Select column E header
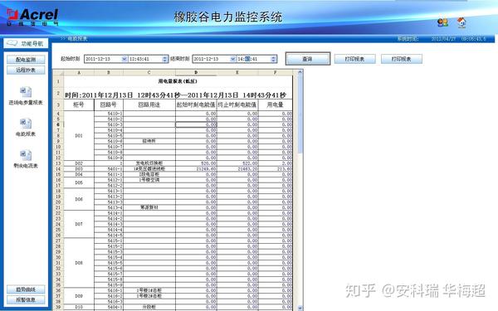The height and width of the screenshot is (311, 498). tap(237, 73)
